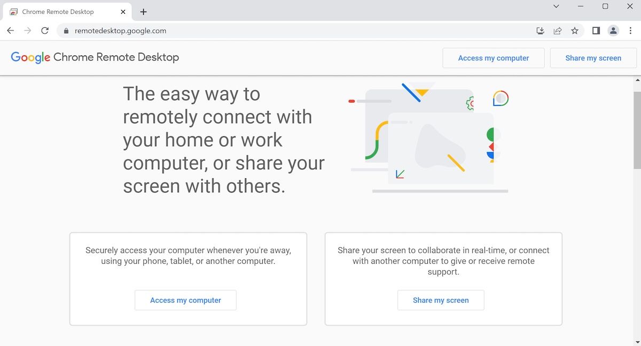
Task: Click the laptop illustration beside the headline
Action: 429,138
